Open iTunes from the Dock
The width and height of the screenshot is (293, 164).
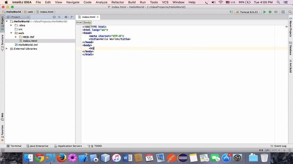[116, 158]
